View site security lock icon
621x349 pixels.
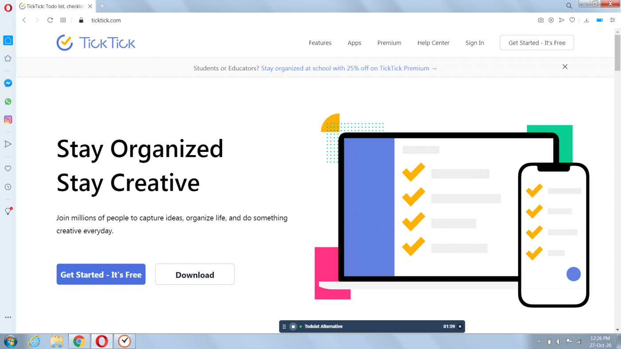click(x=81, y=20)
